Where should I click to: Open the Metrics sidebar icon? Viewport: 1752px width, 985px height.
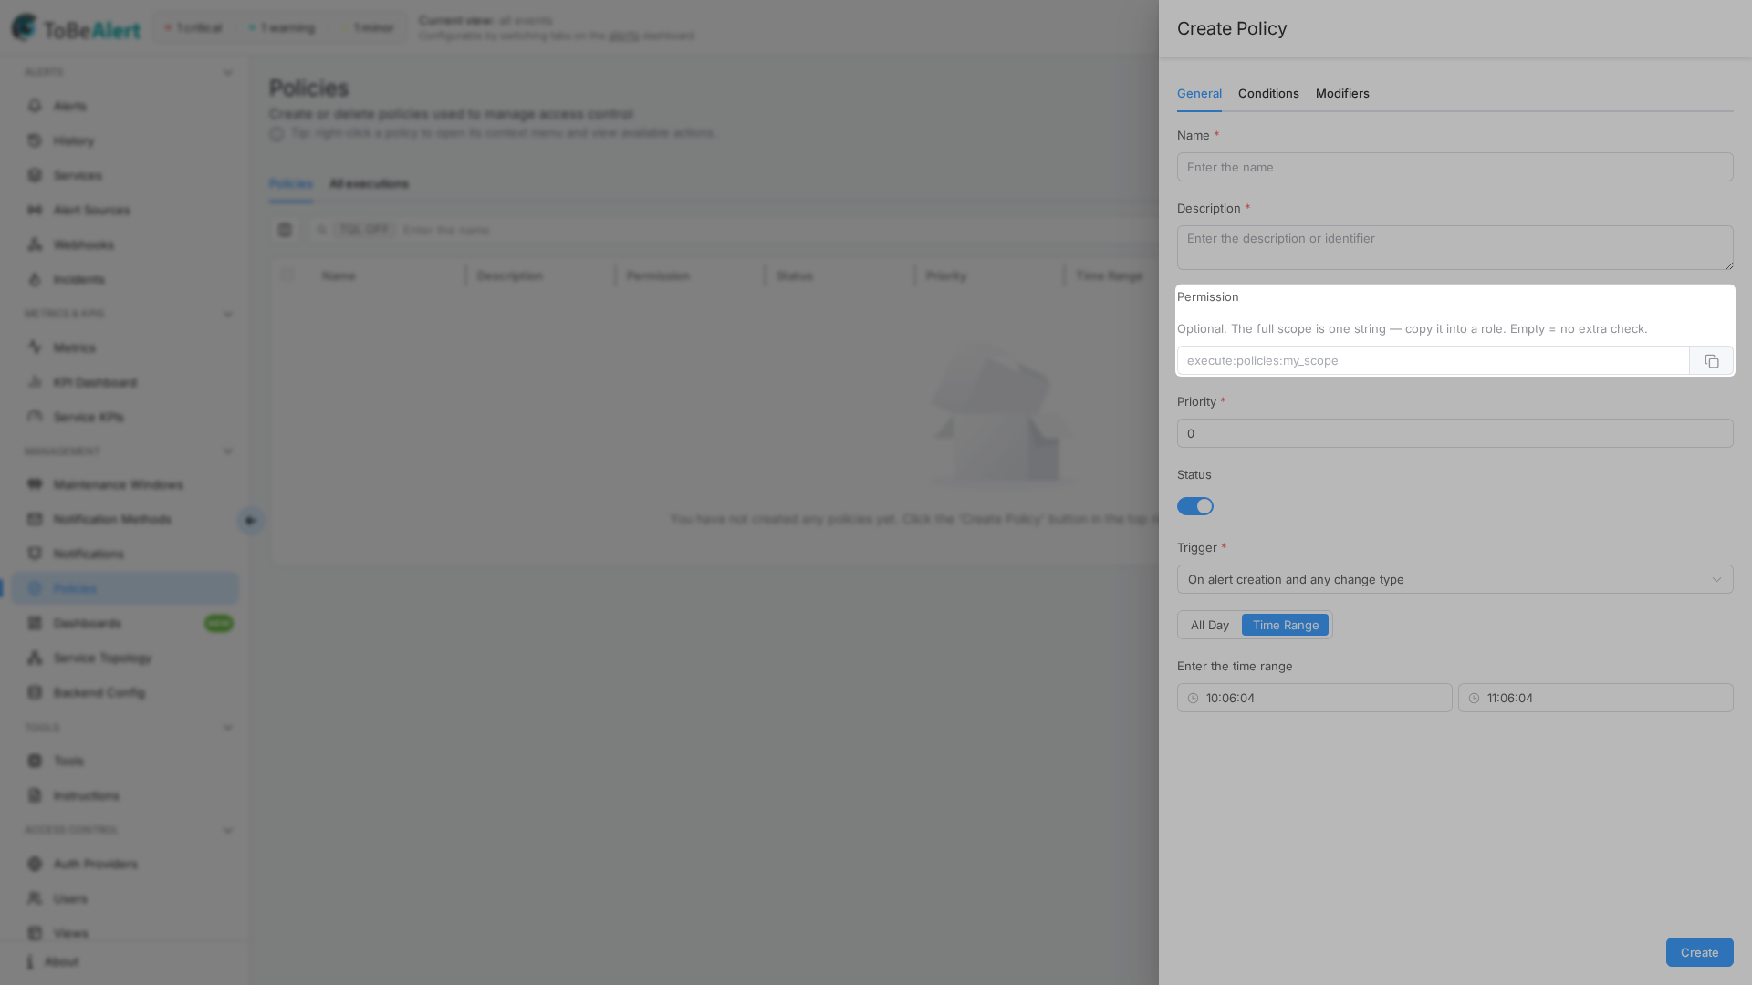(x=35, y=347)
